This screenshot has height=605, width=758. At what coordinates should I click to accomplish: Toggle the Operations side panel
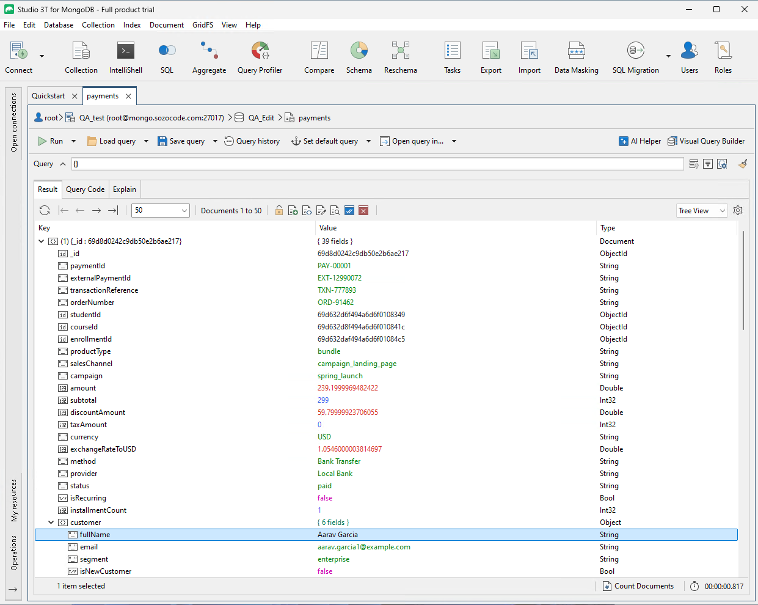point(13,552)
